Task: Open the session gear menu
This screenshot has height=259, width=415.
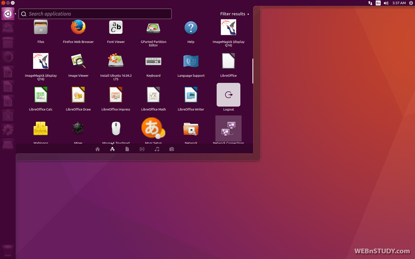Action: (x=411, y=3)
